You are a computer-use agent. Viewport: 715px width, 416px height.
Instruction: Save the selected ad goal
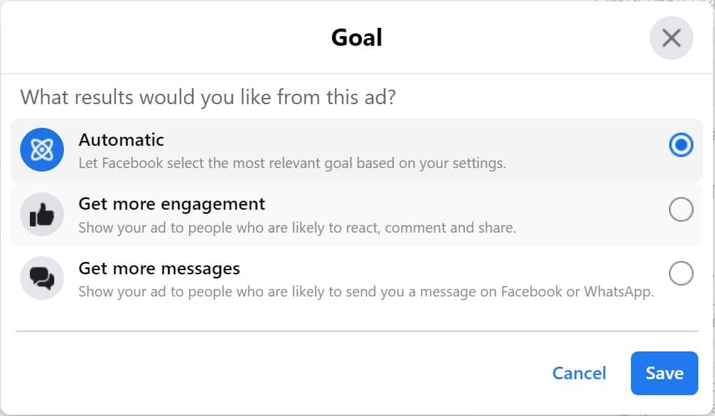[x=664, y=373]
